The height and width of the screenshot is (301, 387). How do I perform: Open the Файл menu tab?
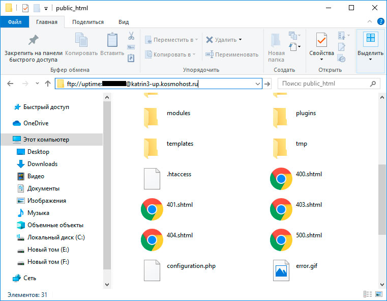15,22
